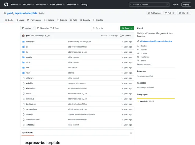This screenshot has height=145, width=195.
Task: Click the gaarf commit author avatar
Action: [23, 36]
